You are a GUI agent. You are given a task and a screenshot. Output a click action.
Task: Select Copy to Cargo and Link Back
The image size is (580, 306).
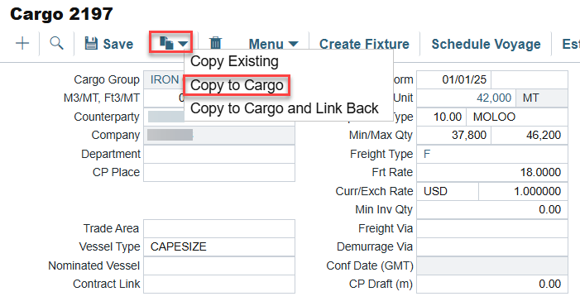(284, 108)
